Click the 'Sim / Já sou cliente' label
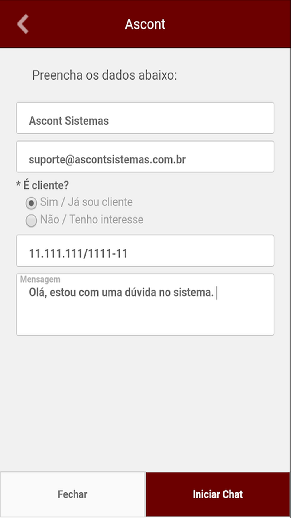 tap(86, 202)
